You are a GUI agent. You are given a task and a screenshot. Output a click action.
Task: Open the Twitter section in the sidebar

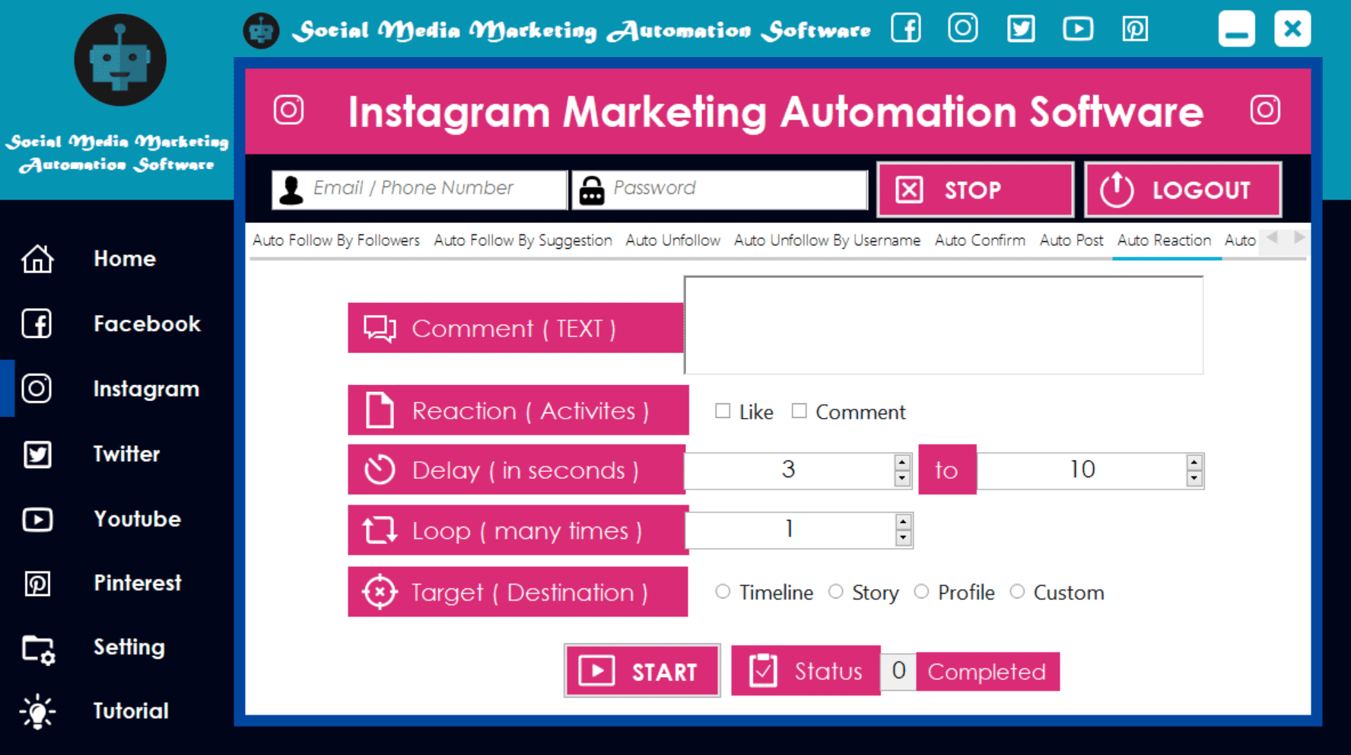coord(126,454)
